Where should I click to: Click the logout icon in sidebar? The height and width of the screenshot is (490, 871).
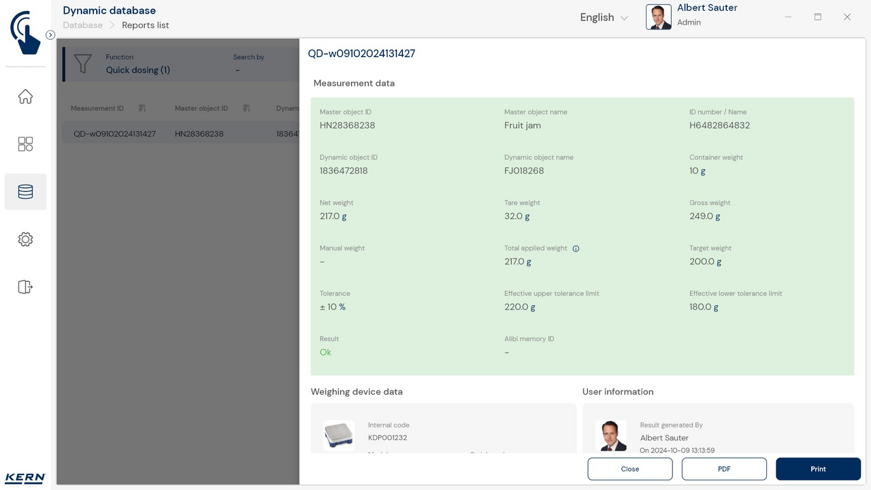coord(25,287)
